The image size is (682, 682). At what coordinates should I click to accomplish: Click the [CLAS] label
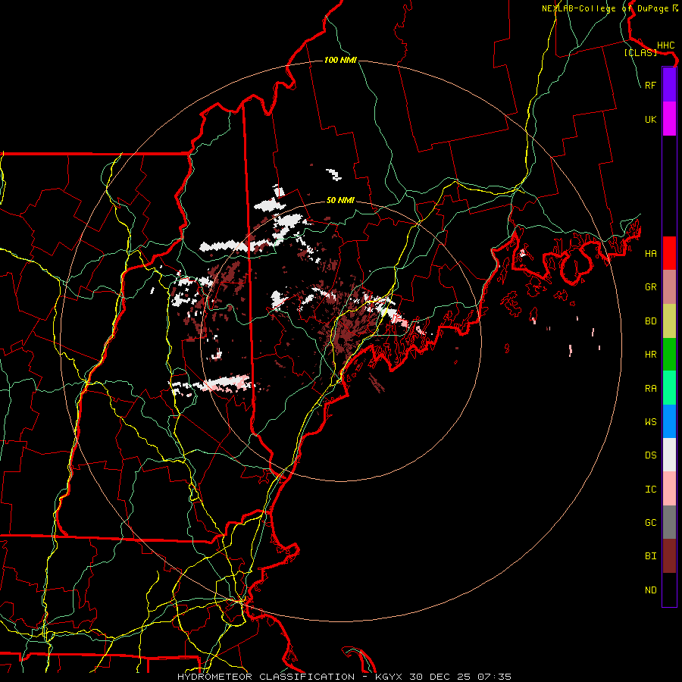[640, 52]
